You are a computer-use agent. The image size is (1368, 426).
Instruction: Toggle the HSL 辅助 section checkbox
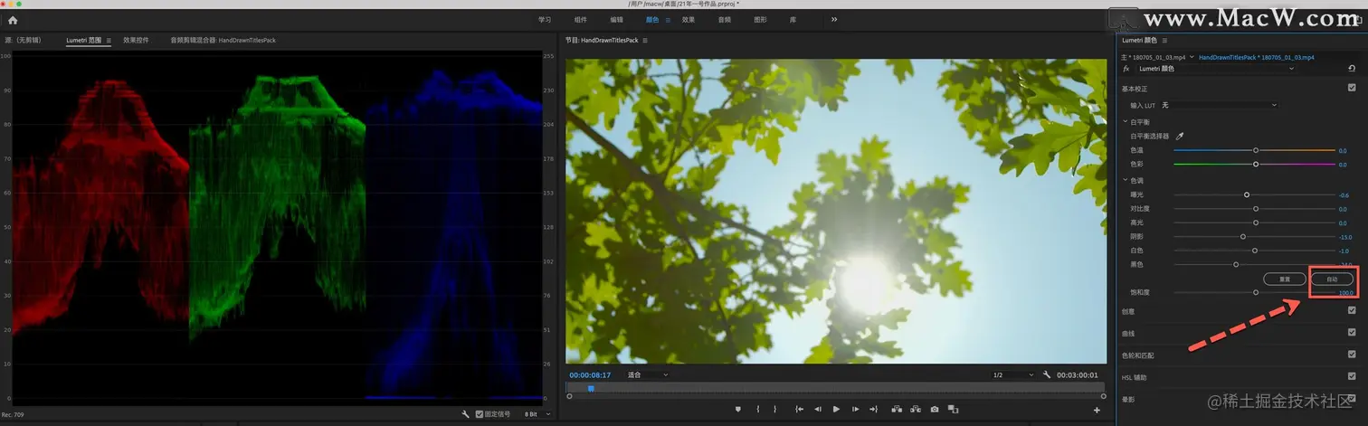click(1352, 376)
